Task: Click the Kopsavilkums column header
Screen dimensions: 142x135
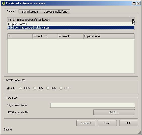Action: click(109, 36)
